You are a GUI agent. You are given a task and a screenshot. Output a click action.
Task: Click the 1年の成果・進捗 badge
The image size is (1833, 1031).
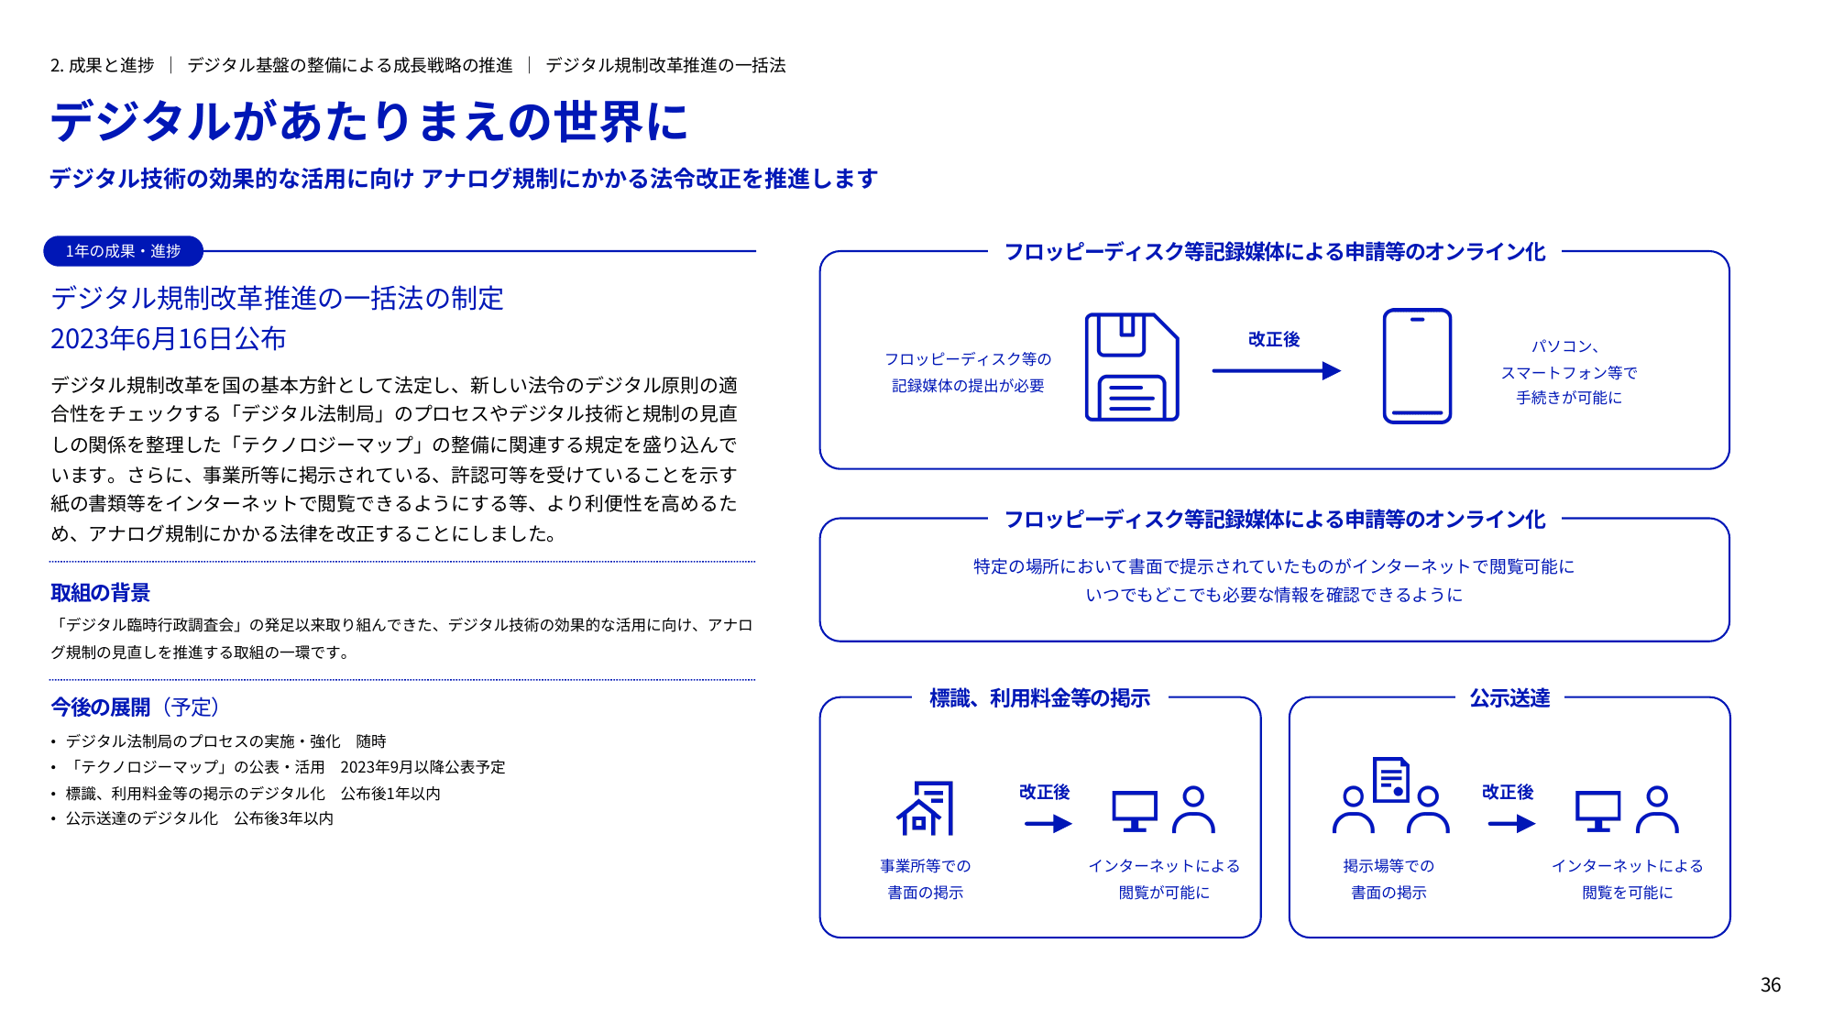[x=123, y=249]
